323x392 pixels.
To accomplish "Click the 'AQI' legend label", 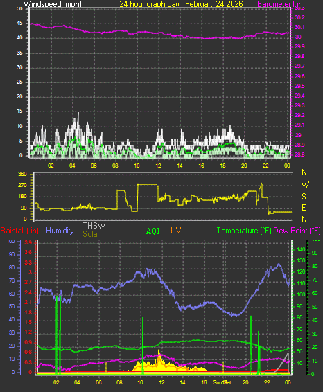I will (153, 231).
